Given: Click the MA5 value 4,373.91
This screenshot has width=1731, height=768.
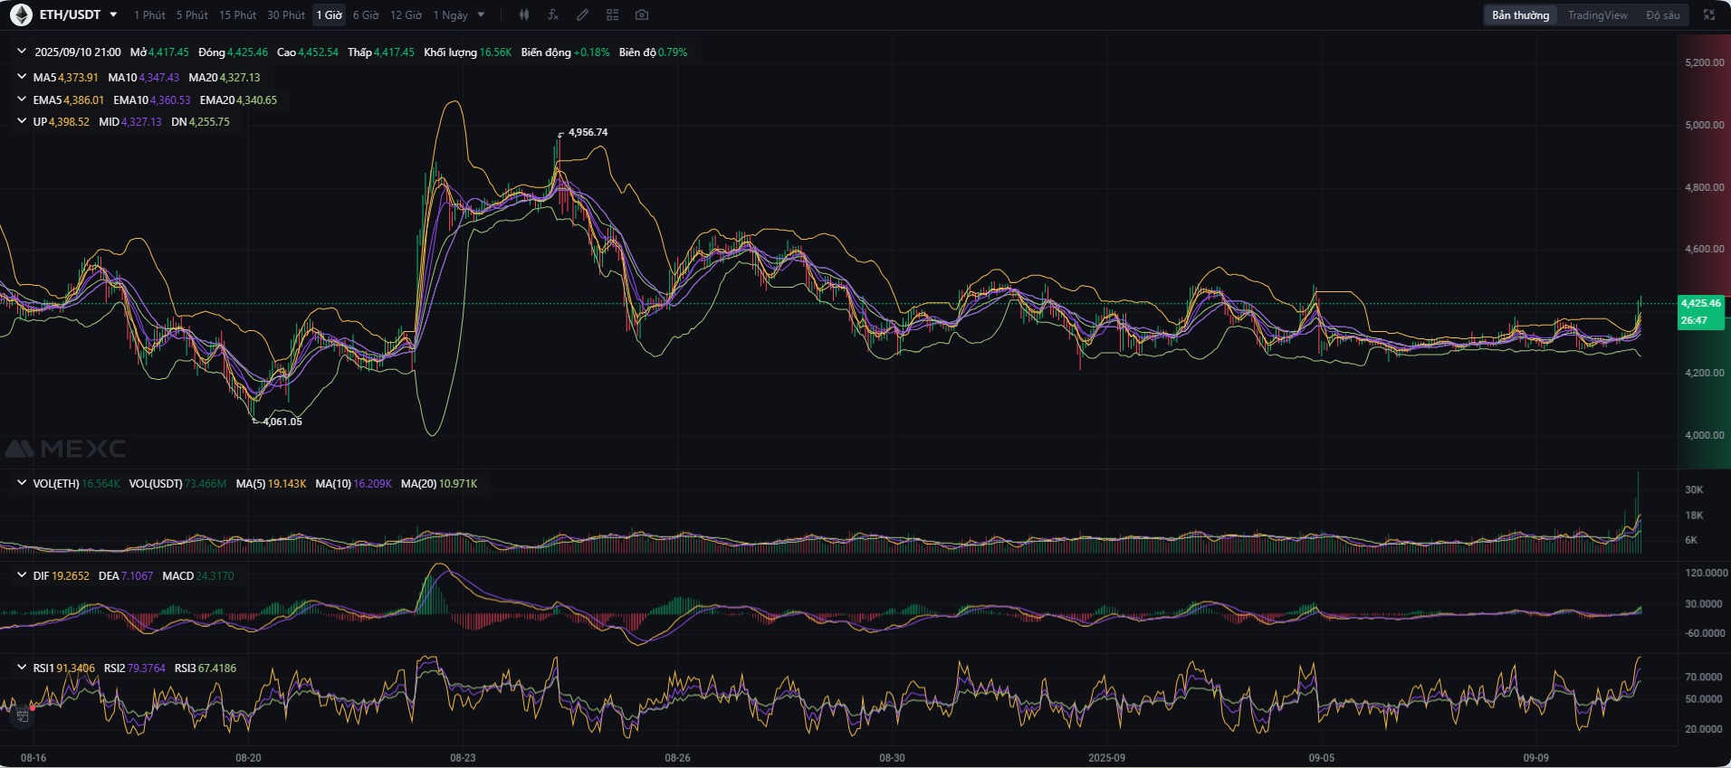Looking at the screenshot, I should tap(78, 78).
